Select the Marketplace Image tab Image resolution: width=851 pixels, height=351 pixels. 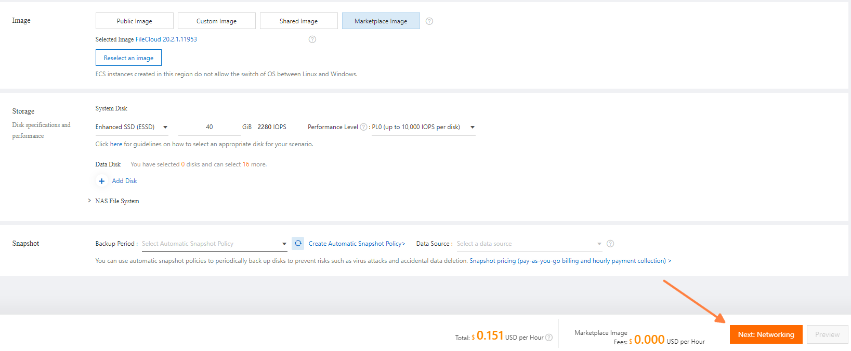coord(381,21)
